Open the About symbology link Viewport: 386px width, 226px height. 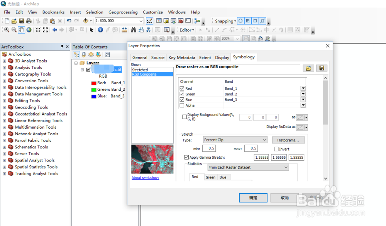(145, 177)
